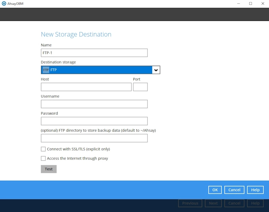Screen dimensions: 269x212
Task: Maximize the AhsayOBM window
Action: coord(250,4)
